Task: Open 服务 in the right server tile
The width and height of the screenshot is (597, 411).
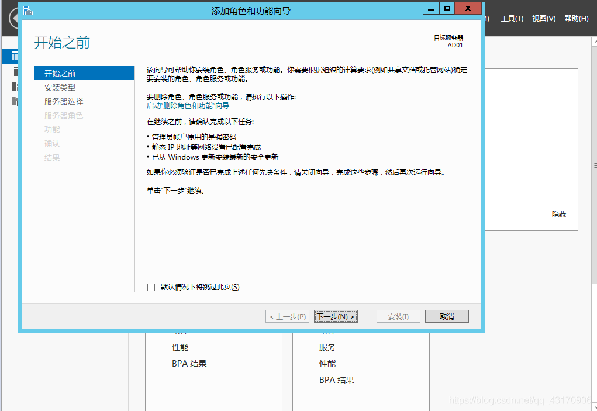Action: tap(327, 347)
